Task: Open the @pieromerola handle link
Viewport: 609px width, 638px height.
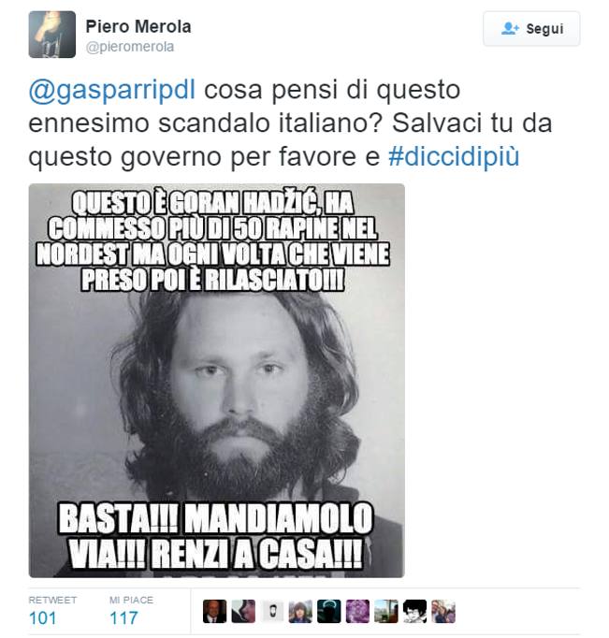Action: [x=130, y=47]
